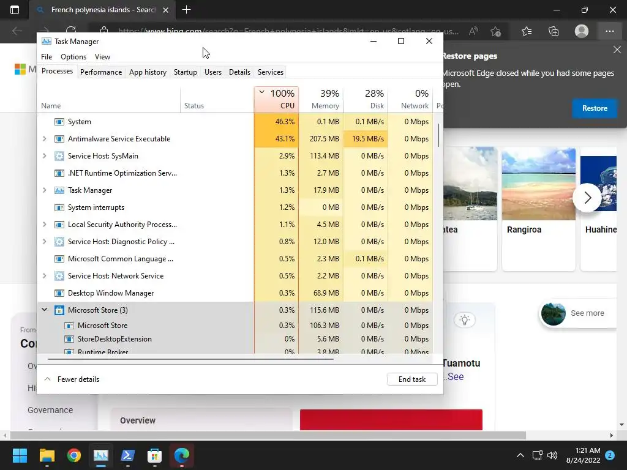Open the View menu in Task Manager

coord(102,57)
